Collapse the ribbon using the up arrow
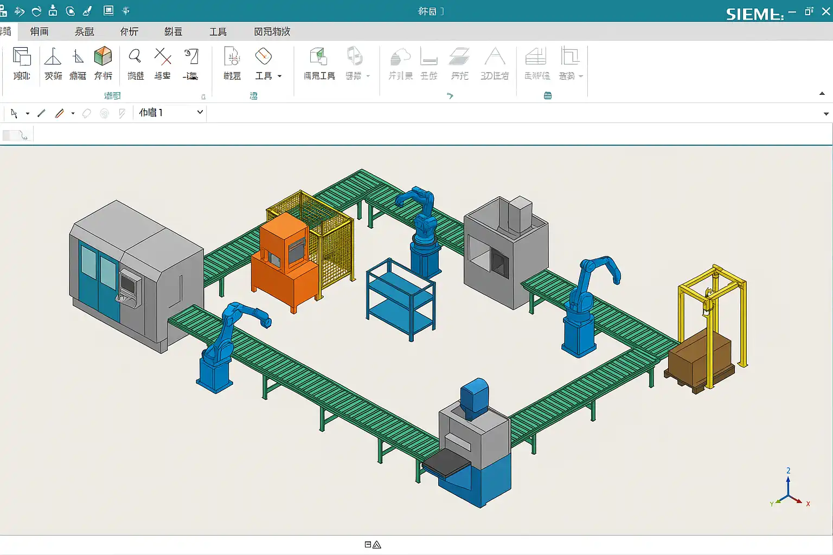Screen dimensions: 833x555 [x=822, y=94]
